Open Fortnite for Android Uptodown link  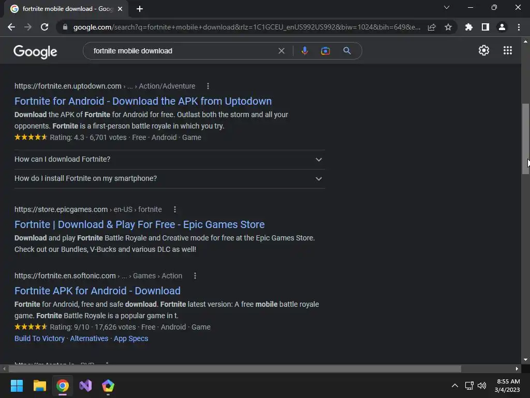point(143,101)
